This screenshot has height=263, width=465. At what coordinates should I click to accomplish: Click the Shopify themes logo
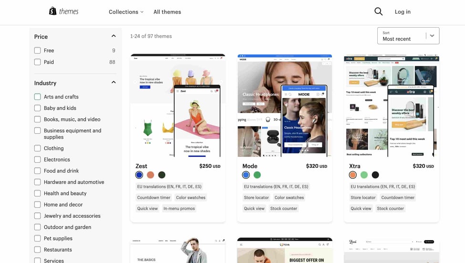[63, 11]
